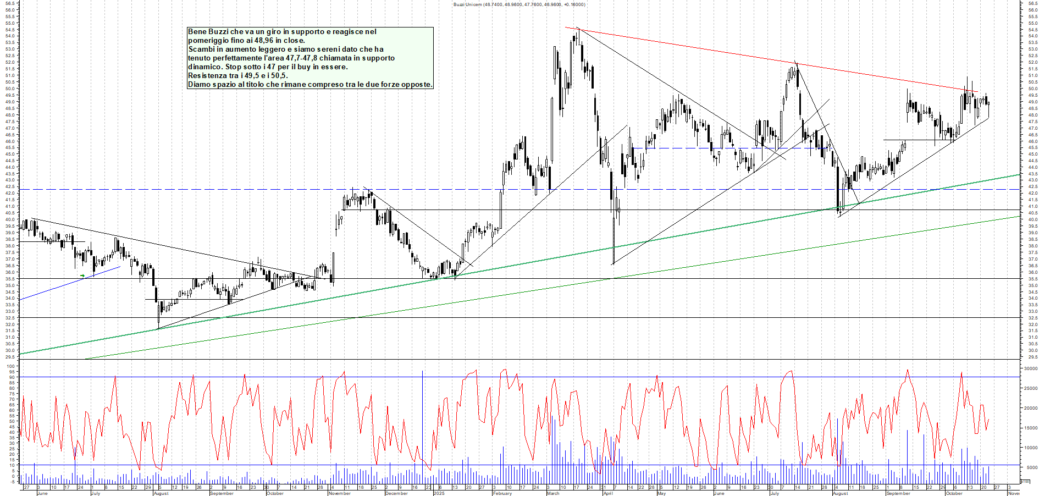Select the February label on date axis
This screenshot has height=496, width=1039.
(x=502, y=493)
